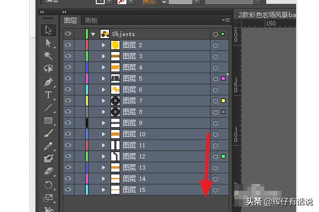319x212 pixels.
Task: Select the Eraser tool
Action: pos(48,172)
